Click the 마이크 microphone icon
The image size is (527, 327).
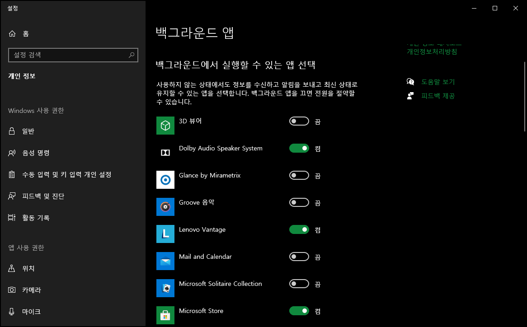point(12,312)
